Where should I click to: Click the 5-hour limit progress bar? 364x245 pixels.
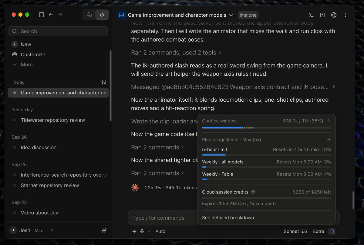[267, 155]
